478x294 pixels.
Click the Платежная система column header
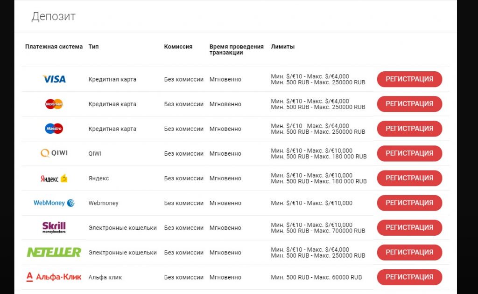pyautogui.click(x=54, y=47)
